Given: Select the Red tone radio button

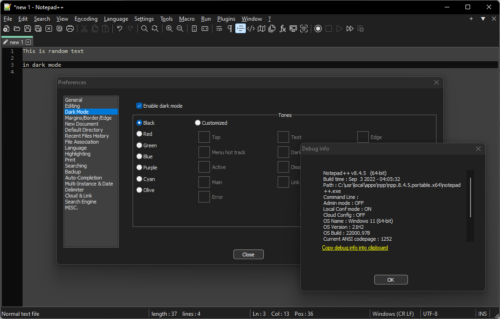Looking at the screenshot, I should (140, 134).
